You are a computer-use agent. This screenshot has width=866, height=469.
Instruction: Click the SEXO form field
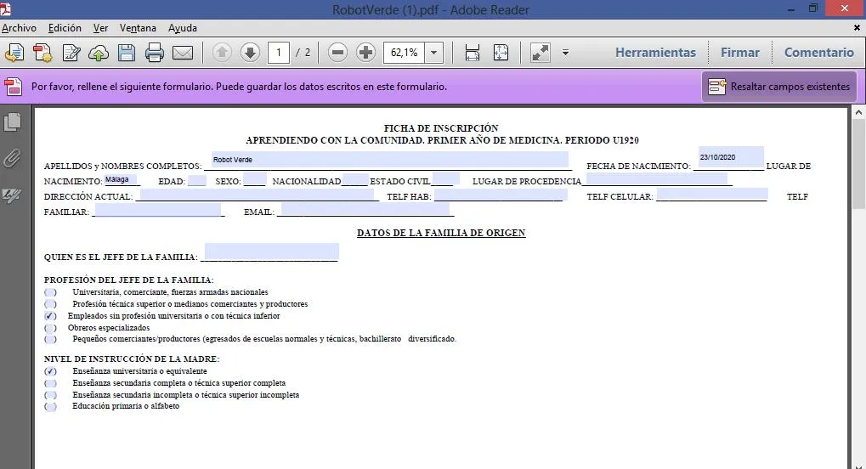255,179
